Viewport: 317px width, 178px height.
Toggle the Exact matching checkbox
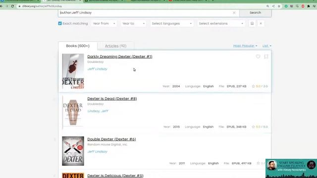60,23
